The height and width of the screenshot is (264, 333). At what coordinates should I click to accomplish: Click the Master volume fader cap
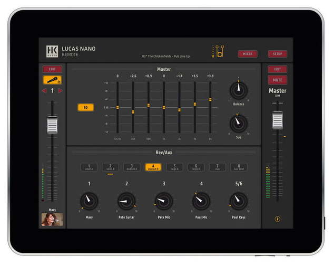coord(277,120)
